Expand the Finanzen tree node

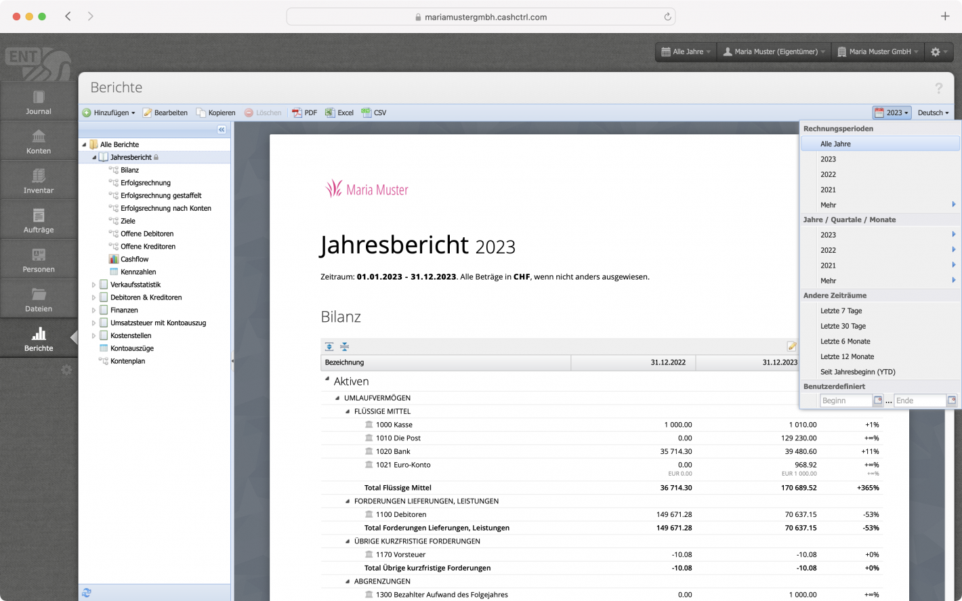click(x=93, y=310)
